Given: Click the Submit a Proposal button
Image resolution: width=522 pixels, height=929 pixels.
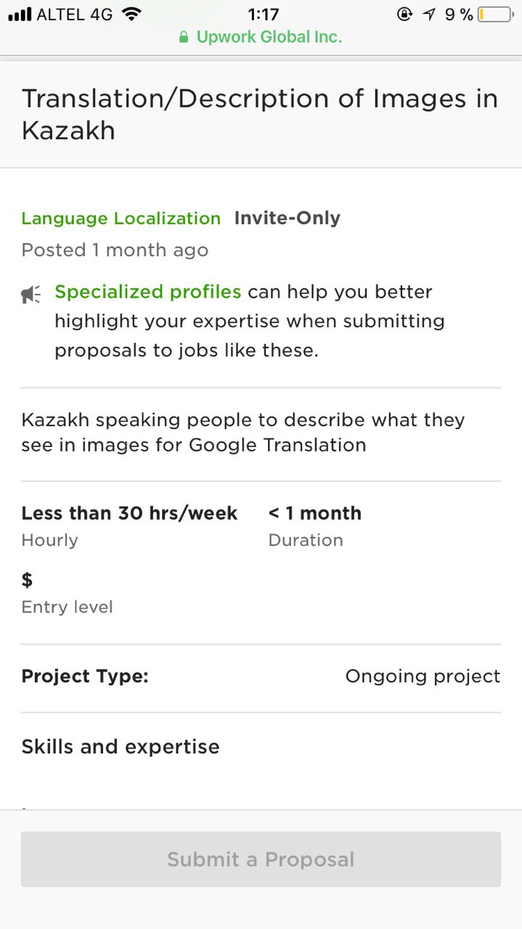Looking at the screenshot, I should pos(261,859).
